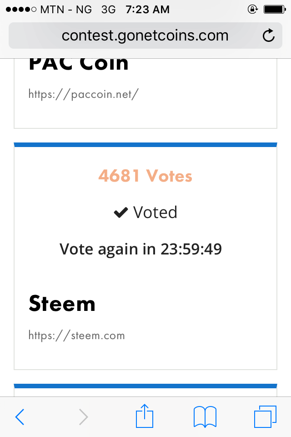Open the bookmarks book icon
291x437 pixels.
(205, 417)
